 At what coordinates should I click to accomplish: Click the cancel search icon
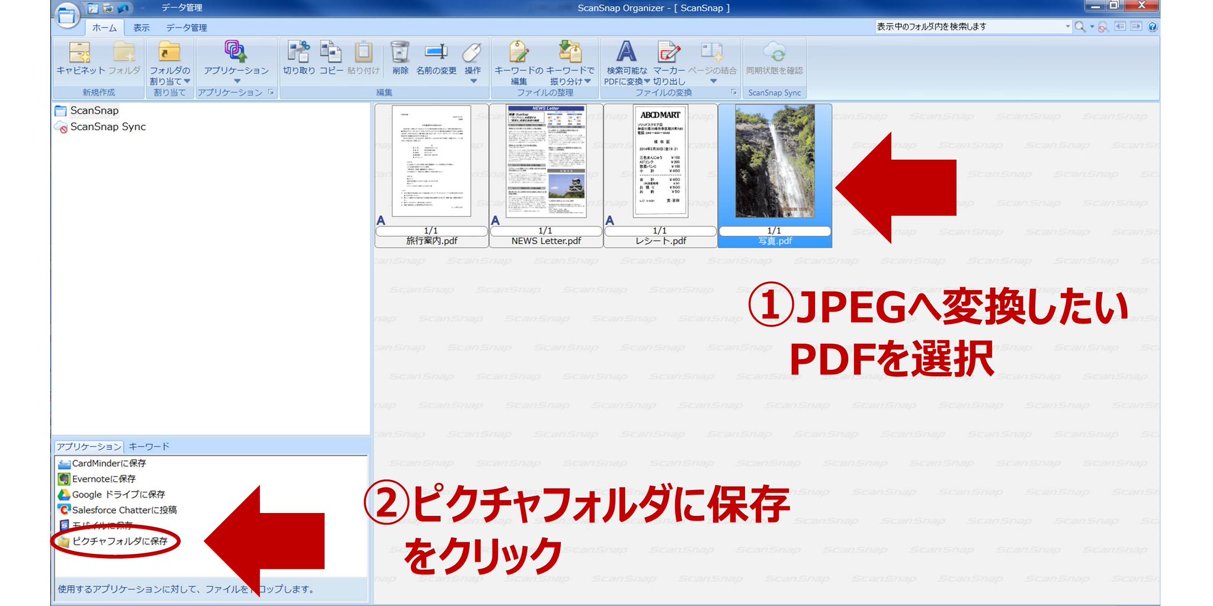click(1103, 27)
